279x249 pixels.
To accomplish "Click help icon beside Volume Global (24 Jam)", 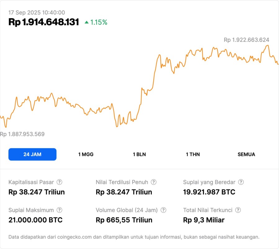I will coord(163,210).
